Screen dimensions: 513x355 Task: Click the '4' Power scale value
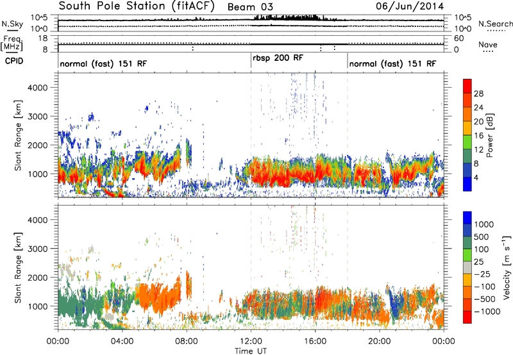click(x=476, y=178)
